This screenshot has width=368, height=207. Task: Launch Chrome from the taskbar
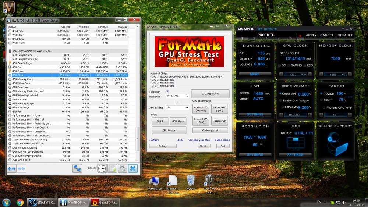coord(20,202)
